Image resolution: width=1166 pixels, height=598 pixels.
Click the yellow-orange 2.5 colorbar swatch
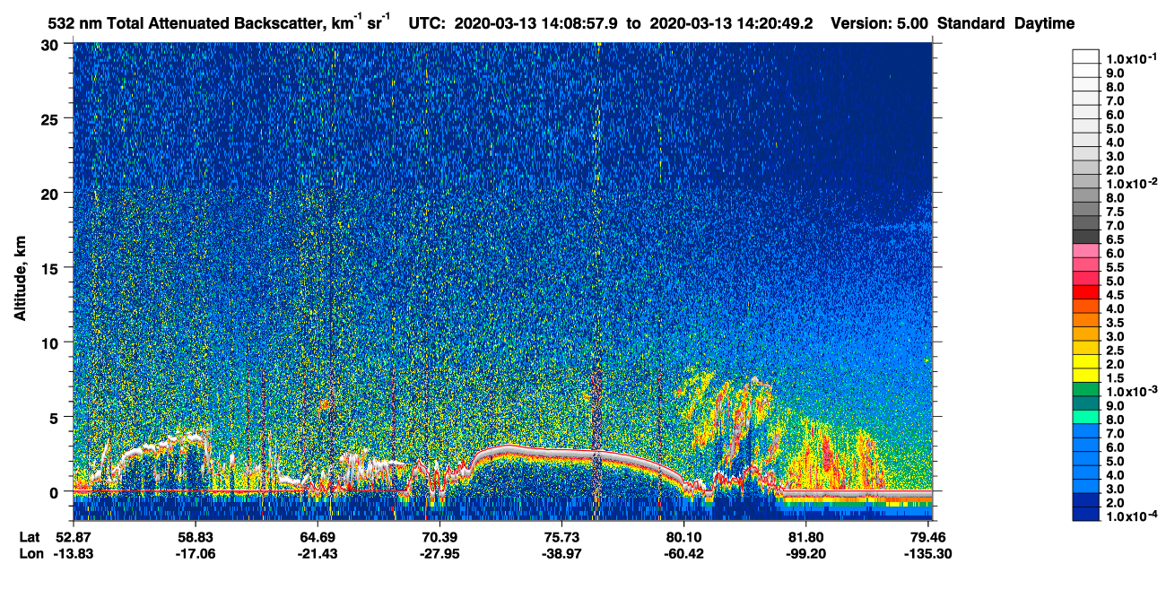[1086, 350]
